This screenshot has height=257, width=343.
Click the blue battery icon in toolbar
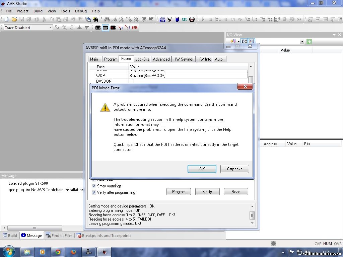(x=177, y=19)
